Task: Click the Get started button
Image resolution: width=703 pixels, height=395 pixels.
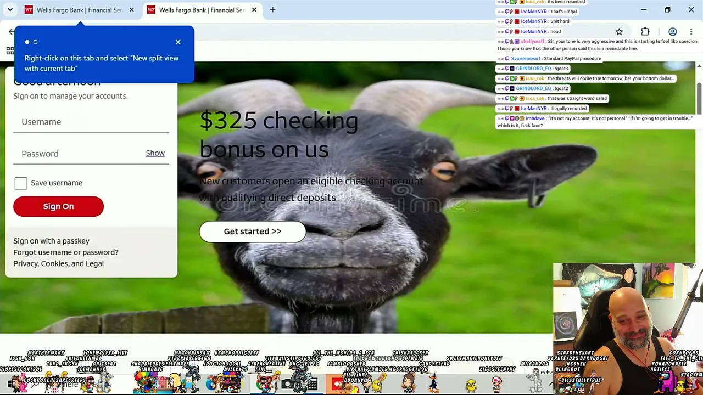Action: coord(253,232)
